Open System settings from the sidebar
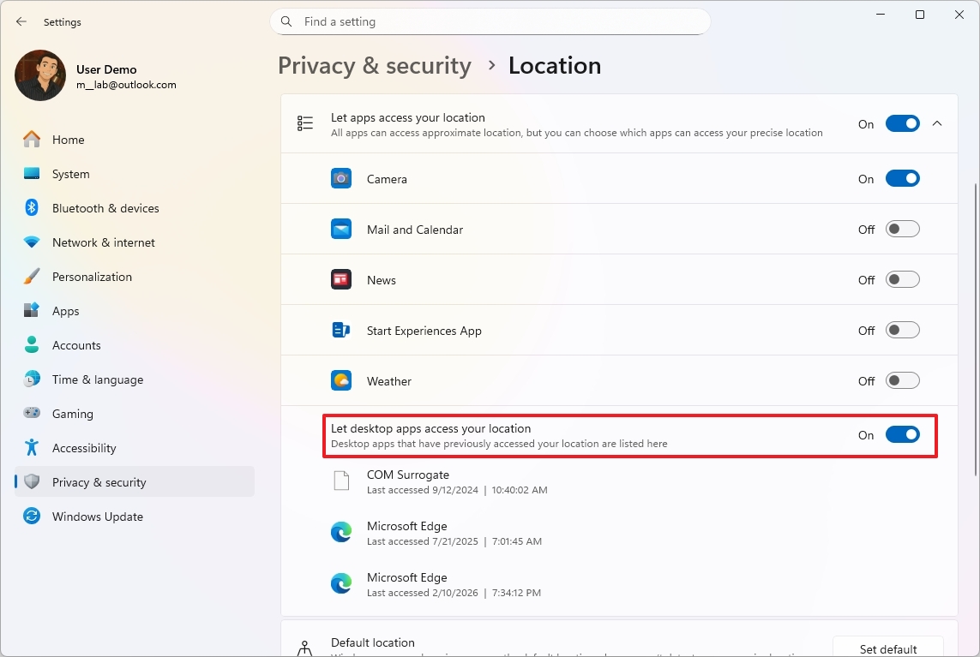Image resolution: width=980 pixels, height=657 pixels. 69,173
